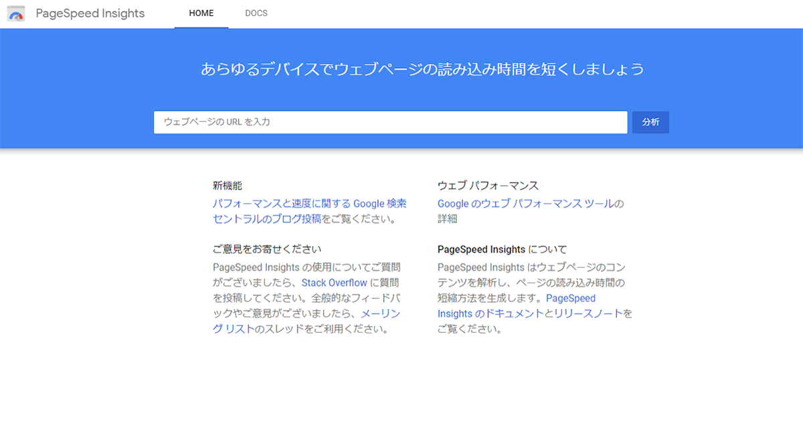The width and height of the screenshot is (803, 421).
Task: Click the 新機能 heading
Action: [x=228, y=186]
